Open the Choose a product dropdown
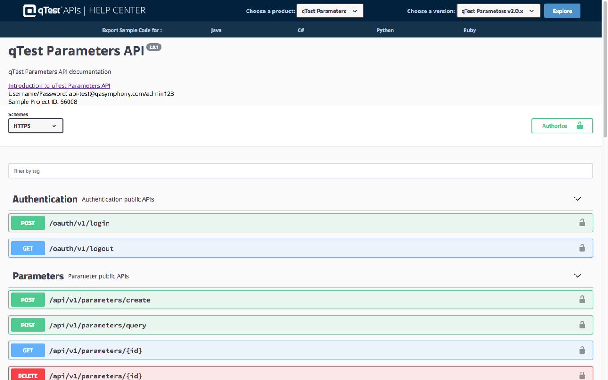 click(330, 10)
